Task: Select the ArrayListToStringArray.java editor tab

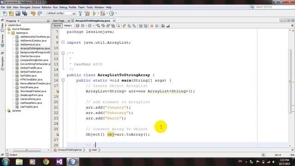Action: tap(93, 21)
